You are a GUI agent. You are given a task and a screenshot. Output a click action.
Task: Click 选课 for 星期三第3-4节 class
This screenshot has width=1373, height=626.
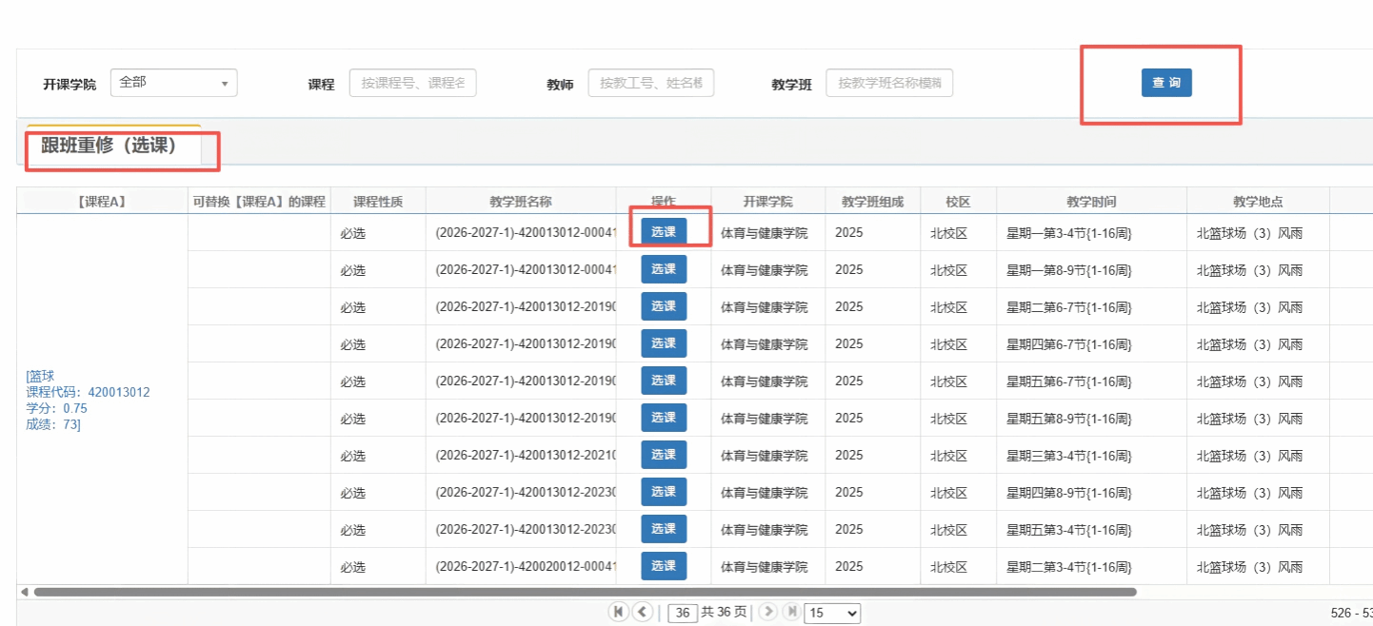pyautogui.click(x=664, y=455)
